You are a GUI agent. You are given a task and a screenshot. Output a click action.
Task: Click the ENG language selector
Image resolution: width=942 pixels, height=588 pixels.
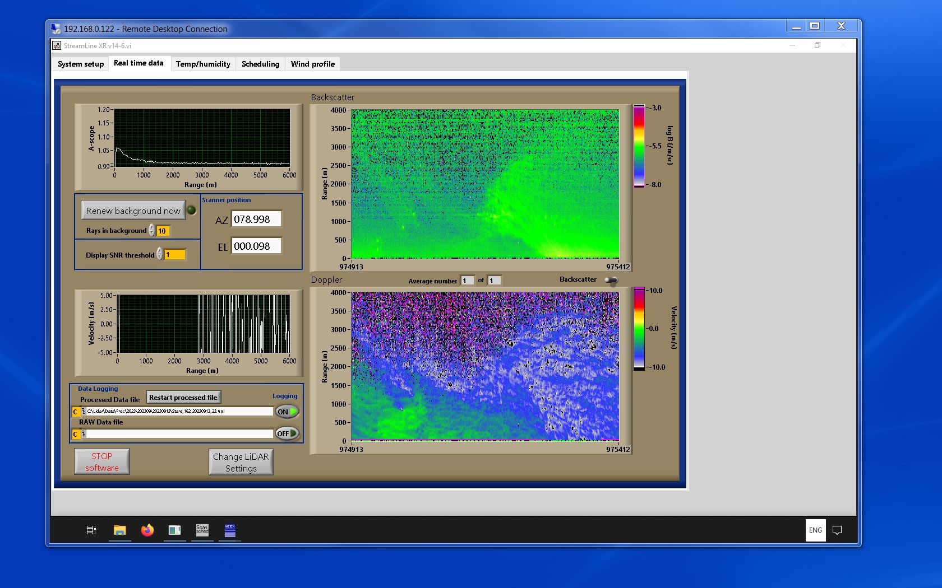[x=815, y=530]
